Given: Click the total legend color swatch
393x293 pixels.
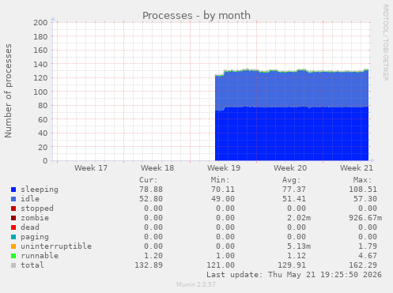Looking at the screenshot, I should click(13, 265).
